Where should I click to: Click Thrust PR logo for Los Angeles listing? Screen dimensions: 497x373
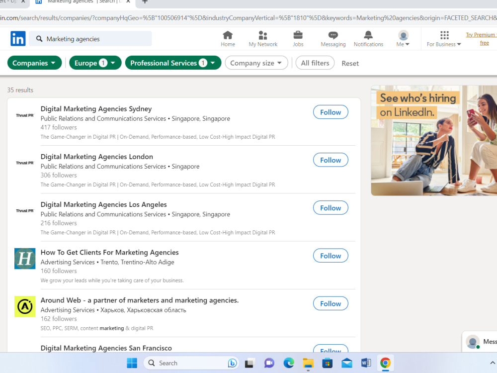click(25, 211)
